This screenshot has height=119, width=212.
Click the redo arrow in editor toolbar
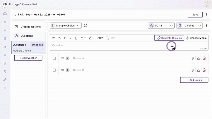59,38
